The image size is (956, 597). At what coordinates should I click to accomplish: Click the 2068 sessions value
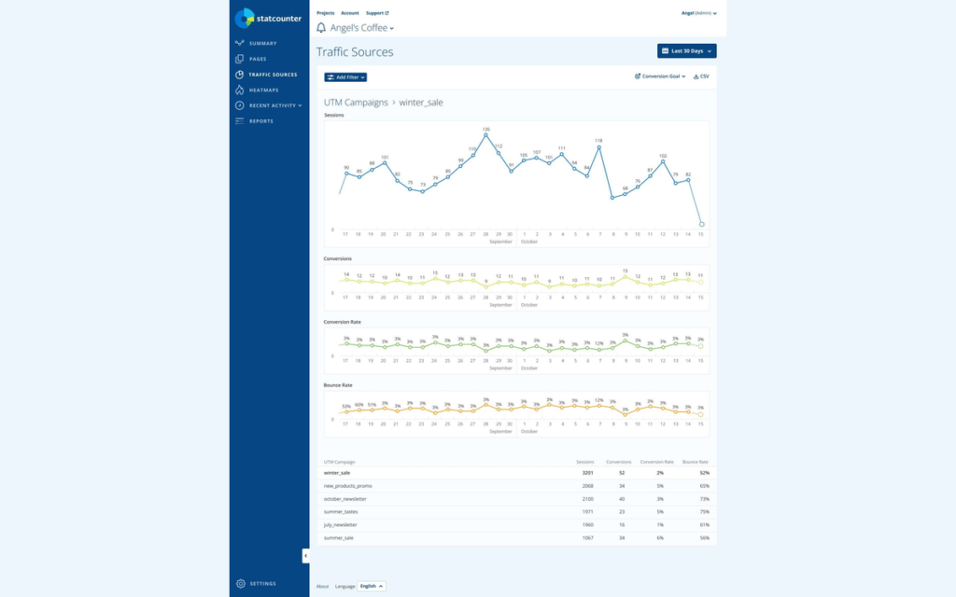(587, 486)
